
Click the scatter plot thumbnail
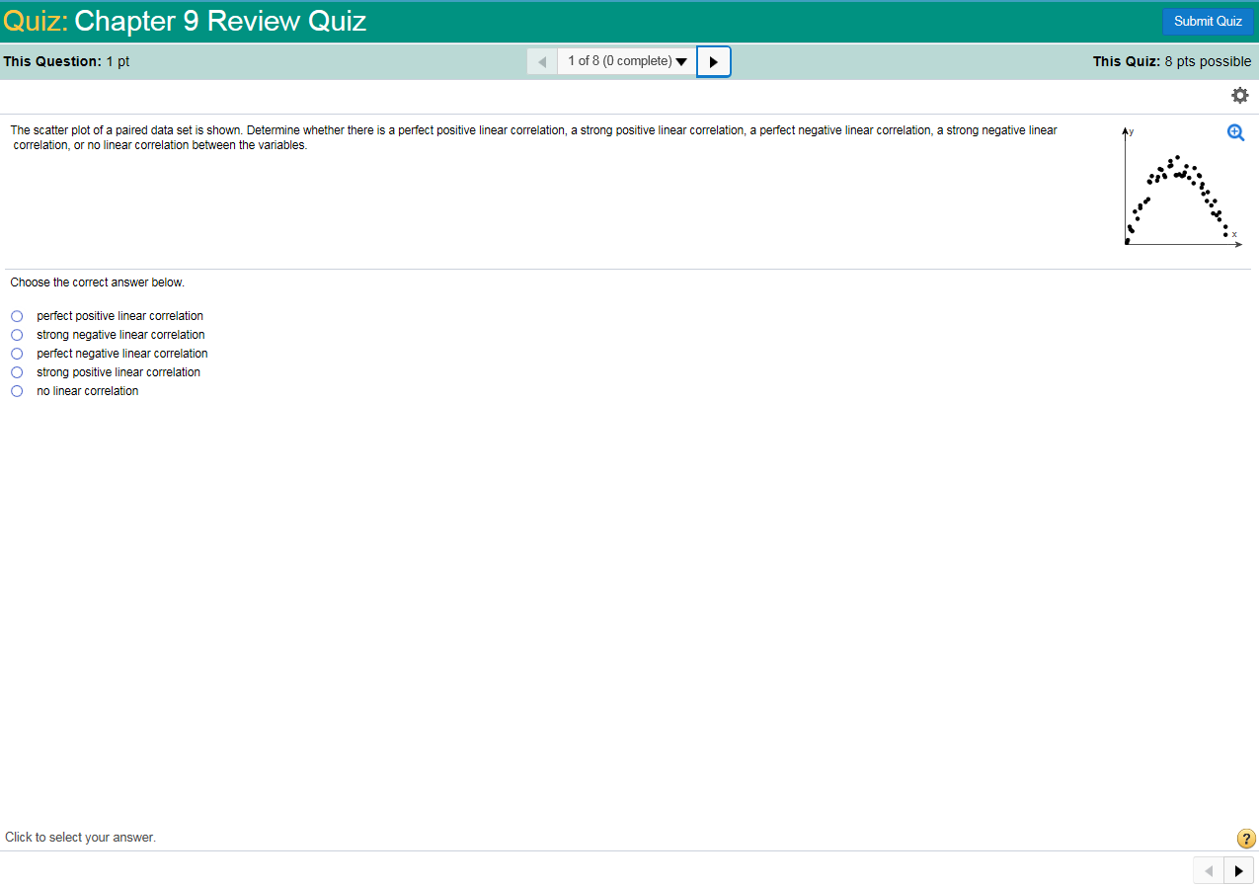(x=1181, y=188)
